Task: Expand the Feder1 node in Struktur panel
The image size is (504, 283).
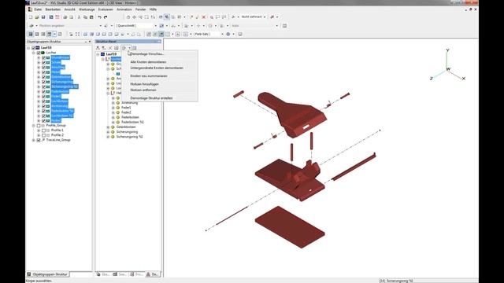Action: coord(113,108)
